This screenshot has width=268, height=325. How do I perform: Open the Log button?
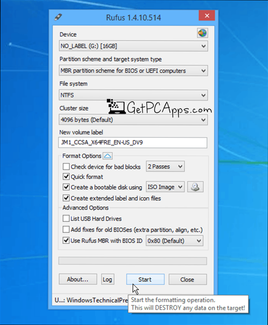(107, 280)
